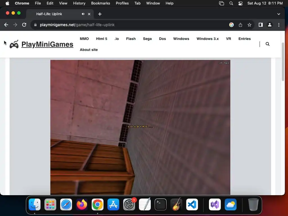Click the Stage Manager menu bar icon
The height and width of the screenshot is (216, 288).
pyautogui.click(x=222, y=3)
